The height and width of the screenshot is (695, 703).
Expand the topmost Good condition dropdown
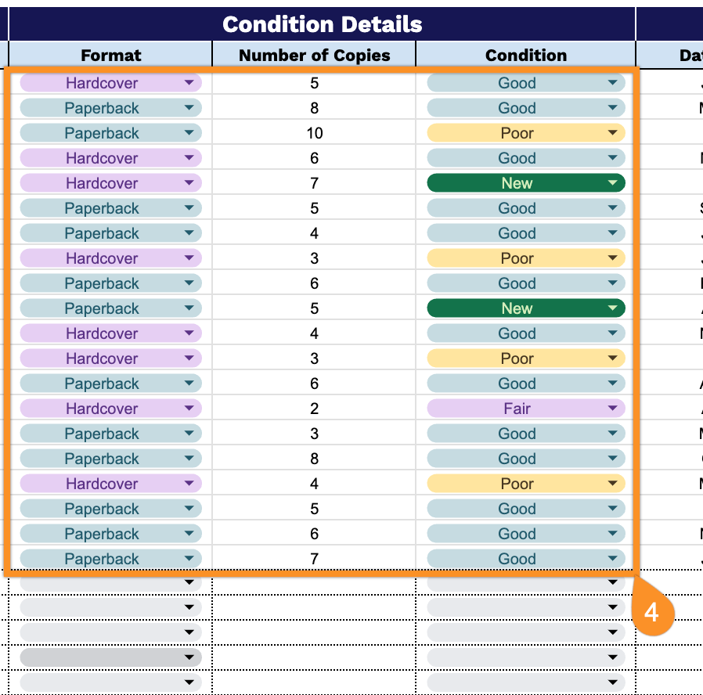coord(612,83)
